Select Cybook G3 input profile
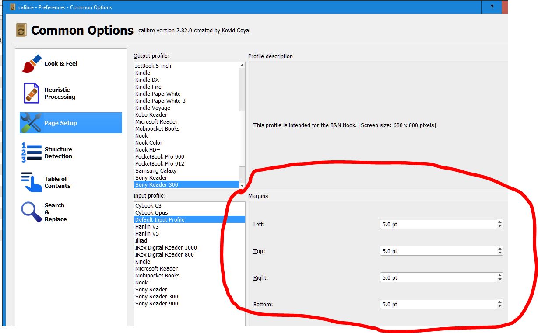Viewport: 538px width, 333px height. (189, 205)
